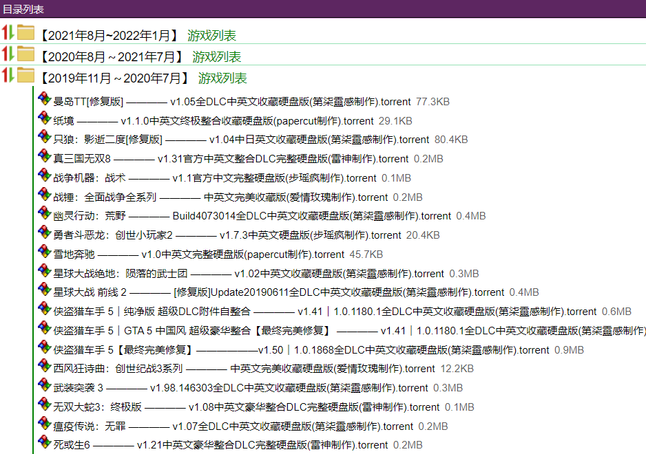646x454 pixels.
Task: Download 雪地奔驰 v1.0 torrent
Action: pos(198,255)
